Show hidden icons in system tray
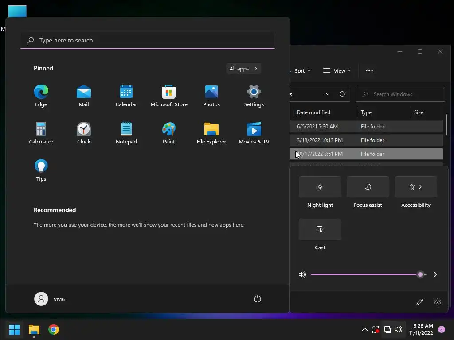This screenshot has height=340, width=454. pos(365,329)
